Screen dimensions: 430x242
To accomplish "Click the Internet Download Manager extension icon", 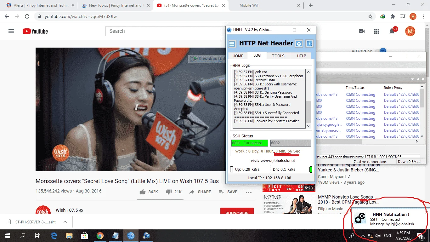I will pyautogui.click(x=383, y=16).
